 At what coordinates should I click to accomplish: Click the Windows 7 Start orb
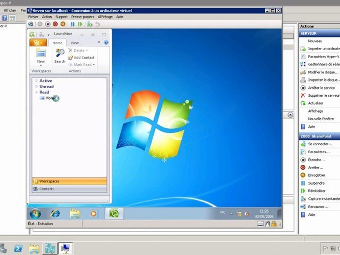click(x=35, y=214)
